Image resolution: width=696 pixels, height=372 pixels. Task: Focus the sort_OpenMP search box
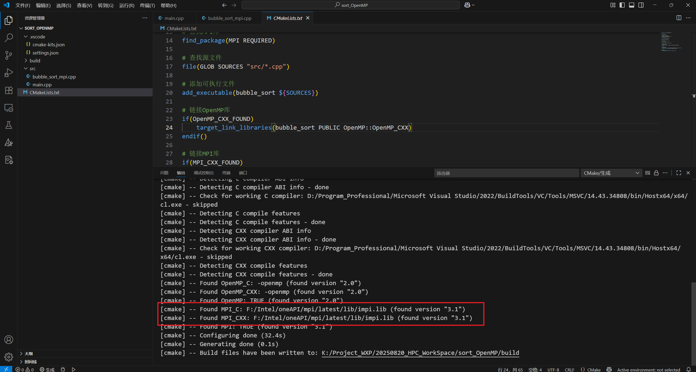click(351, 5)
